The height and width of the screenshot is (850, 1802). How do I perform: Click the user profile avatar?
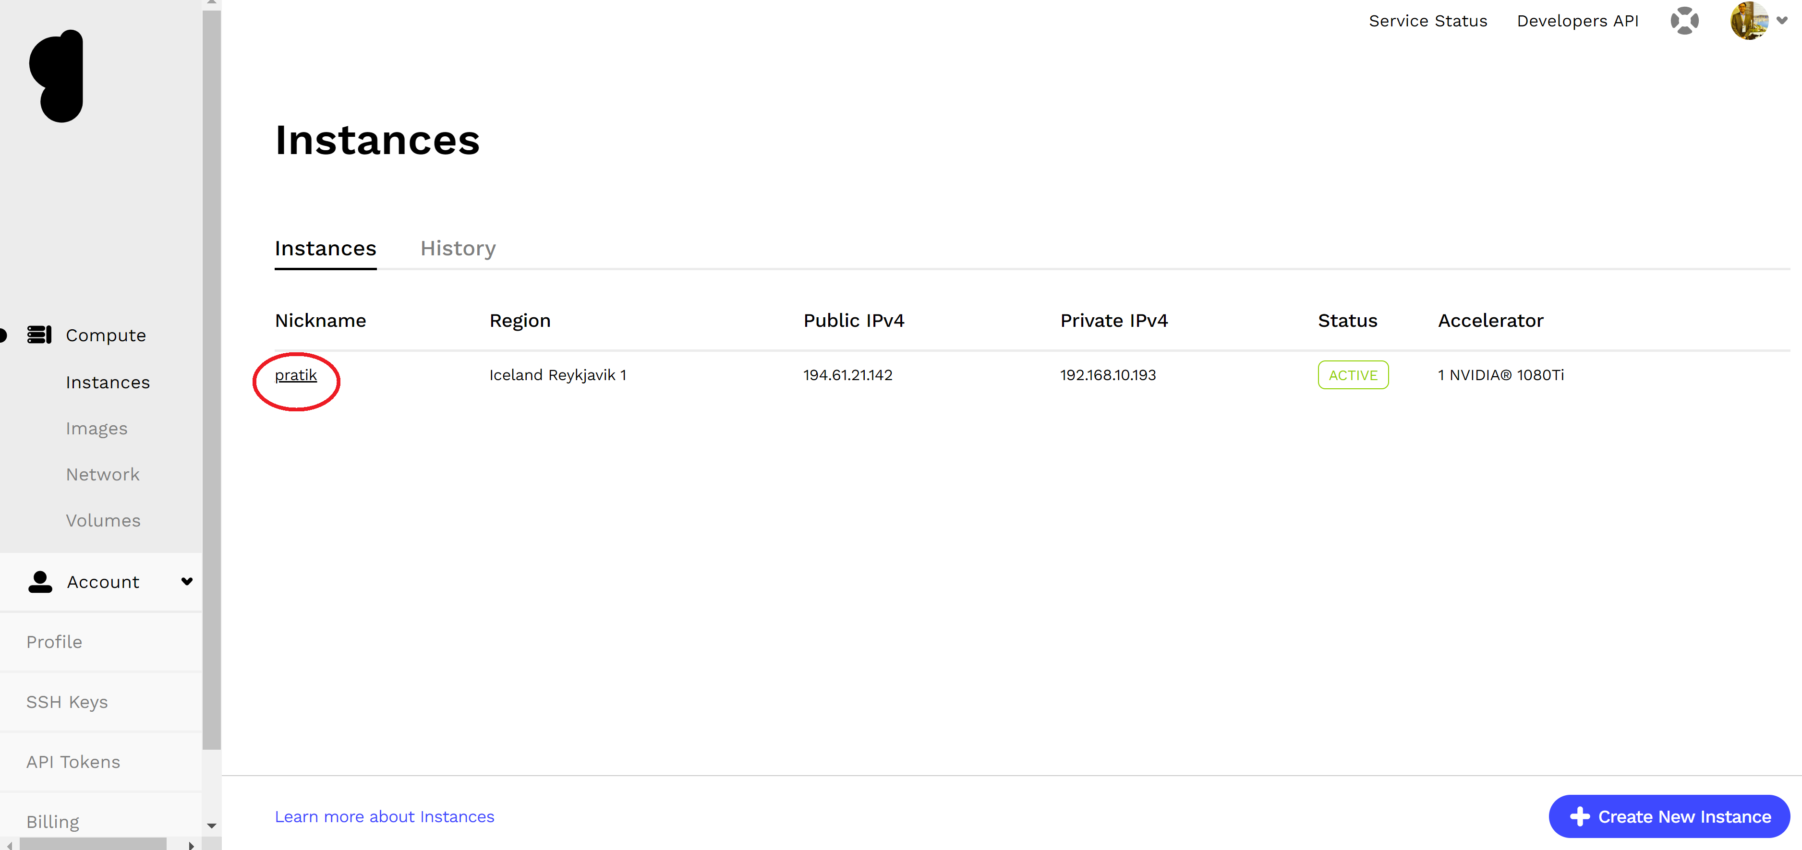pos(1750,20)
